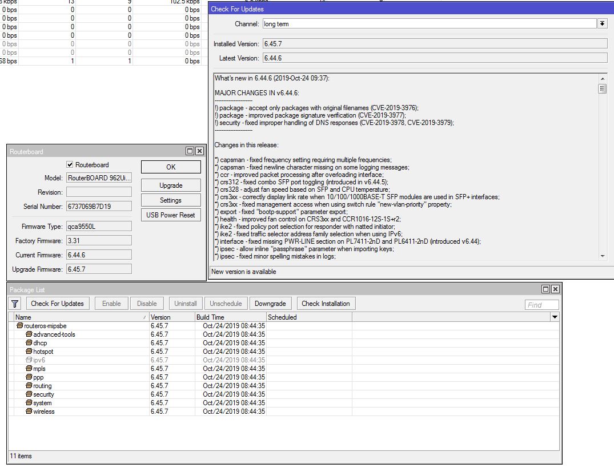
Task: Select the wireless package name text
Action: tap(44, 411)
